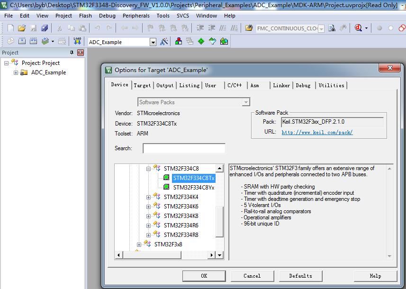The width and height of the screenshot is (406, 289).
Task: Click the Build target icon
Action: (22, 41)
